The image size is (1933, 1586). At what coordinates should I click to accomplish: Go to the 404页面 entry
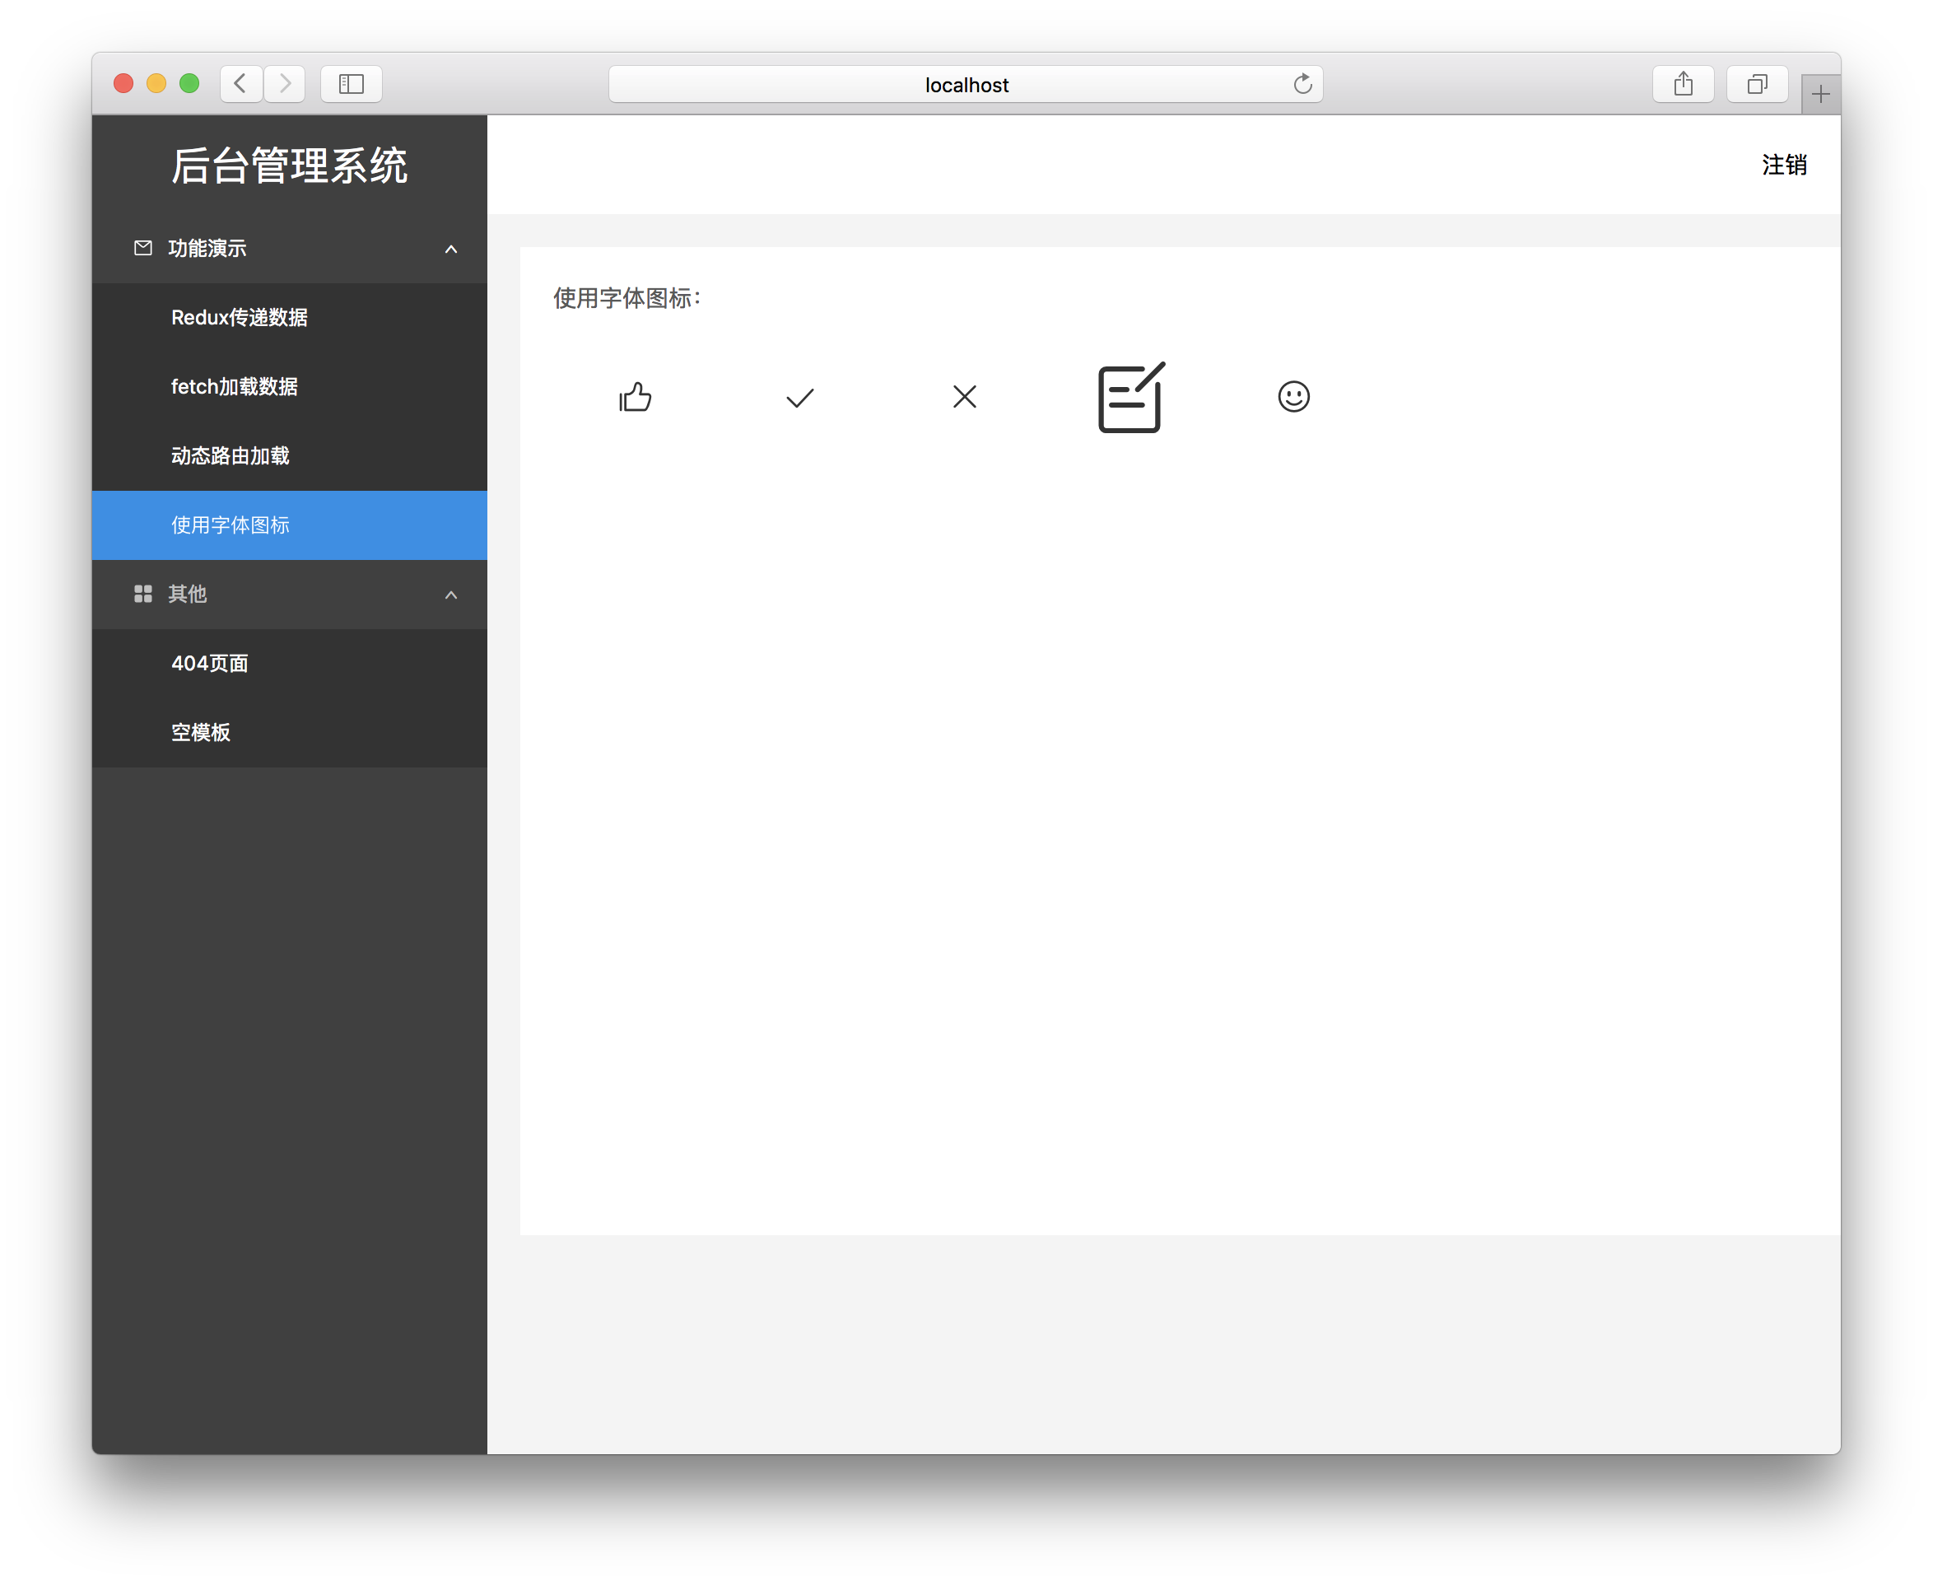210,663
